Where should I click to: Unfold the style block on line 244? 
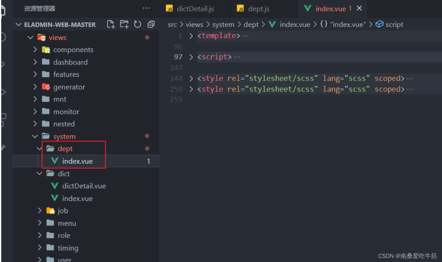coord(191,79)
